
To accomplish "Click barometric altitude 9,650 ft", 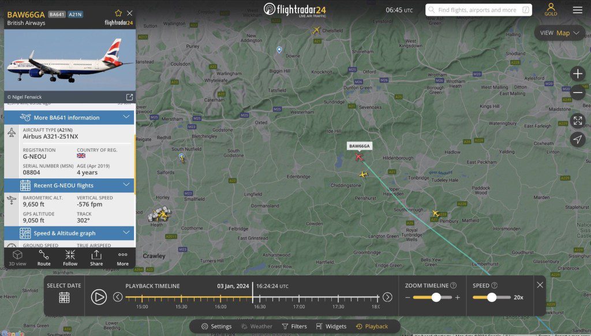I will (33, 204).
